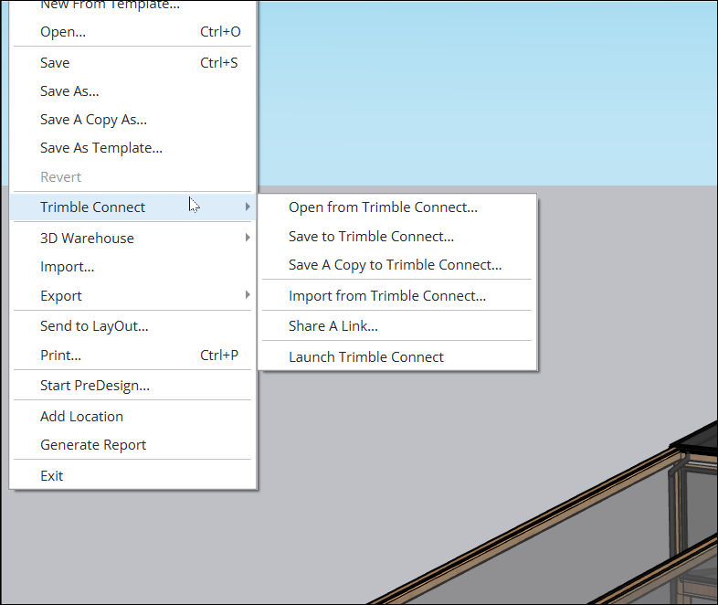The height and width of the screenshot is (605, 718).
Task: Choose Save A Copy As...
Action: pos(93,120)
